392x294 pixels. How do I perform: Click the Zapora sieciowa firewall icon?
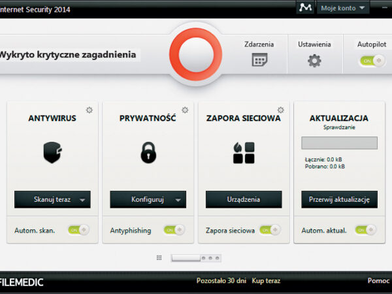[x=244, y=152]
